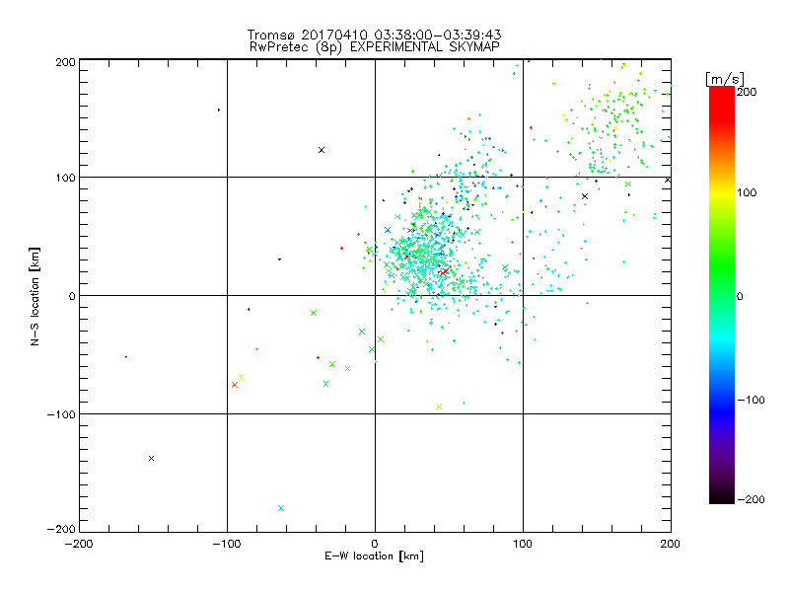
Task: Click the large red X marker in the central cluster
Action: click(444, 272)
